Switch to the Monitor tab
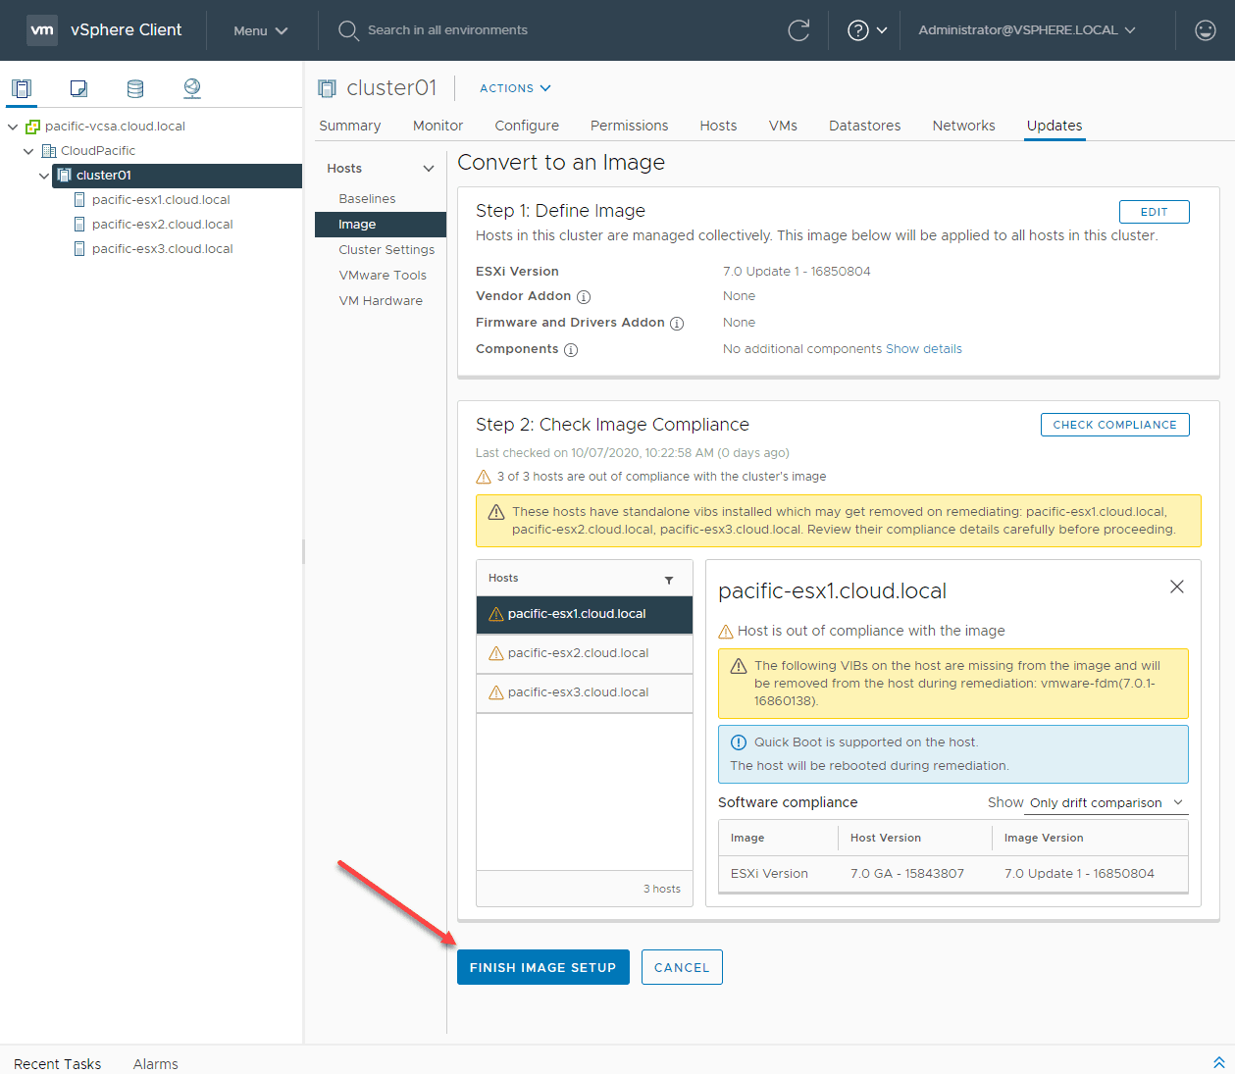This screenshot has width=1235, height=1074. (x=437, y=126)
